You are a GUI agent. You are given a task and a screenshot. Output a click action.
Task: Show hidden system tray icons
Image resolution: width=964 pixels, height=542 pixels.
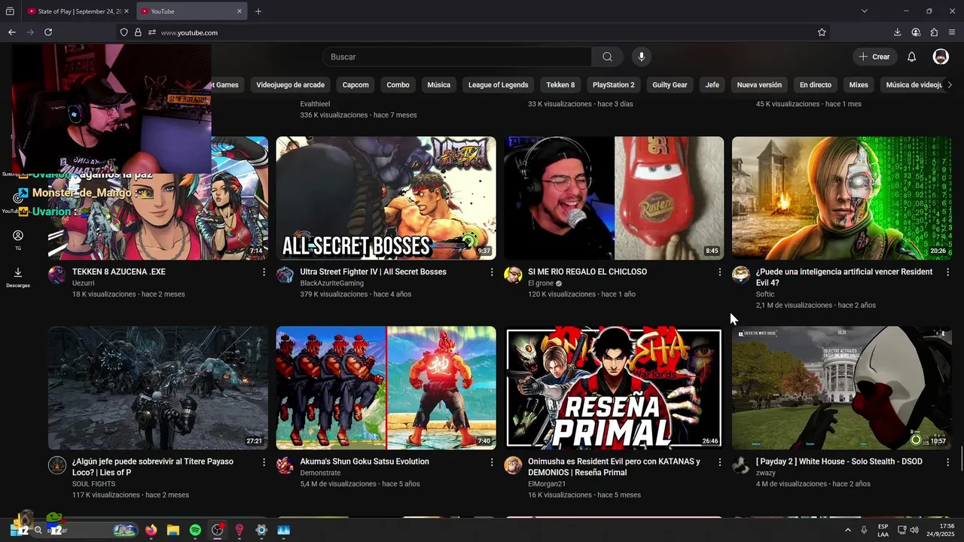coord(847,530)
